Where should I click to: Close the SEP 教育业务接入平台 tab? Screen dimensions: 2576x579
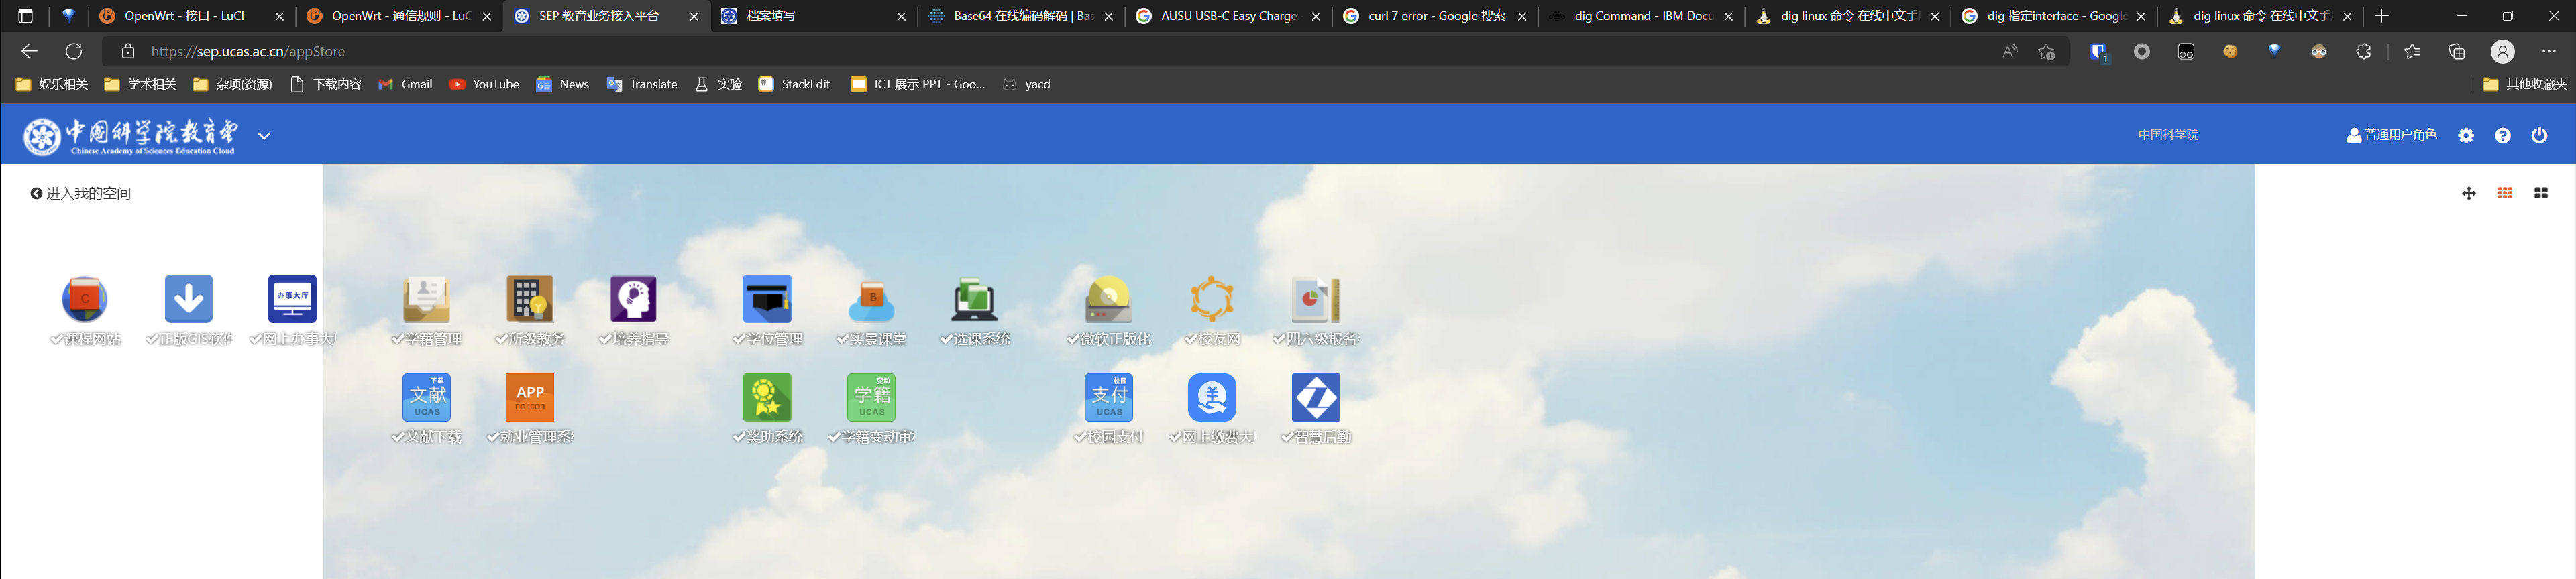[694, 17]
